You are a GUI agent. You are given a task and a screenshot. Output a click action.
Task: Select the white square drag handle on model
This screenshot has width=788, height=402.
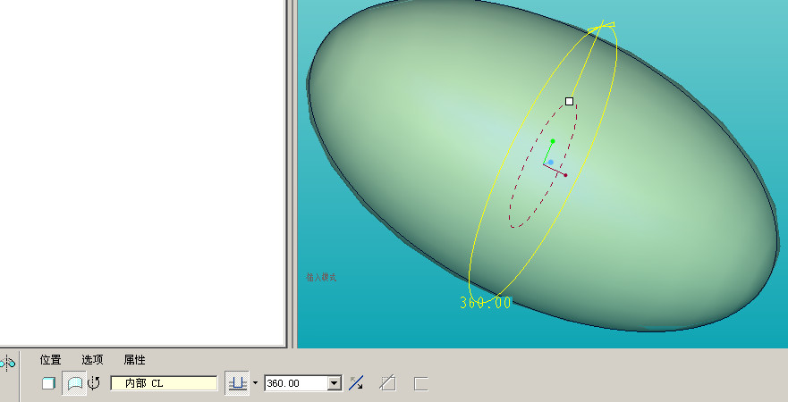569,101
